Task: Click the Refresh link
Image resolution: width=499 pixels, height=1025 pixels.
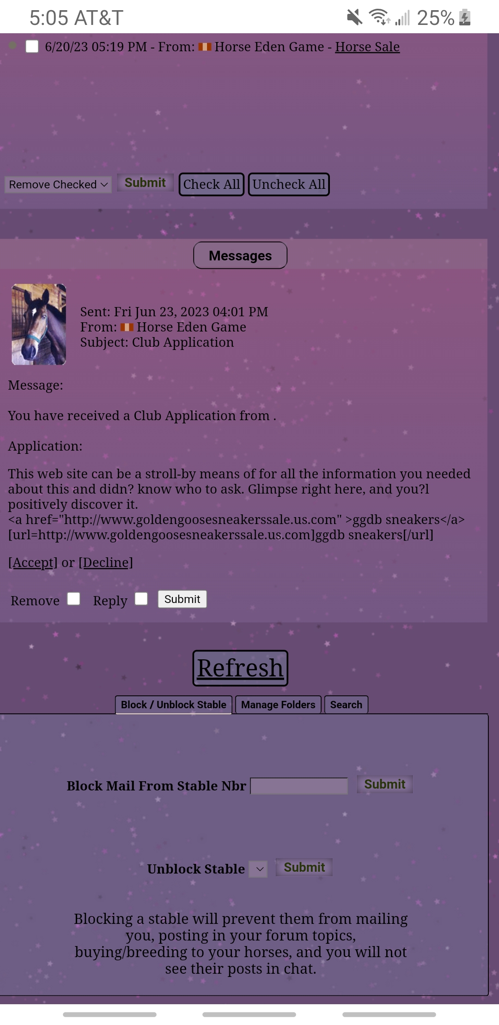Action: (x=240, y=668)
